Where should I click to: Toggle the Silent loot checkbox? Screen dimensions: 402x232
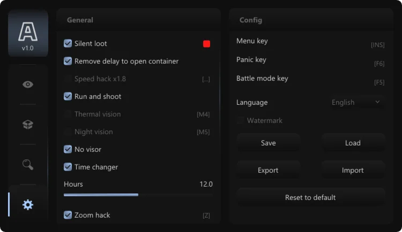pos(68,43)
